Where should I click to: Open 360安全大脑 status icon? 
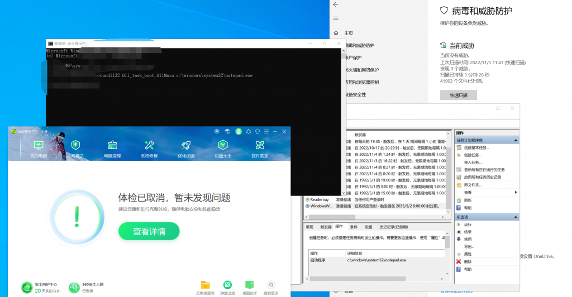click(x=87, y=287)
